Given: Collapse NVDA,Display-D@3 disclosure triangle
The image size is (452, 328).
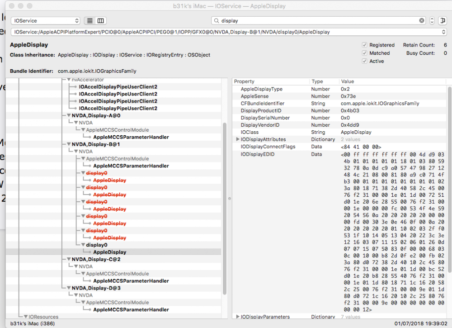Looking at the screenshot, I should point(69,288).
